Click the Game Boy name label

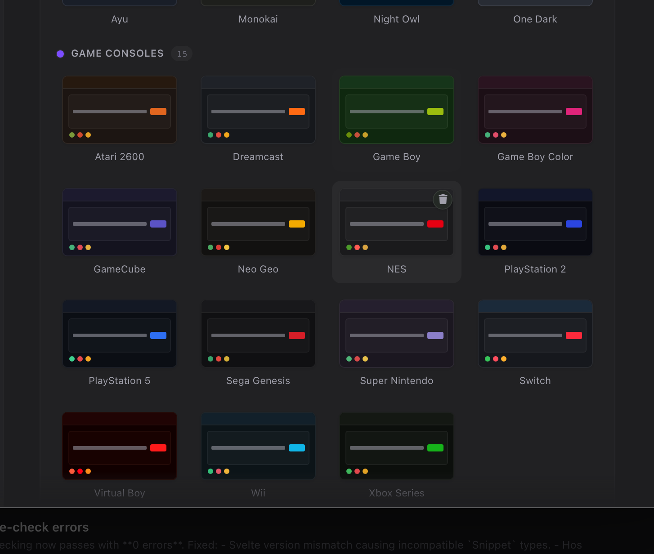click(397, 156)
